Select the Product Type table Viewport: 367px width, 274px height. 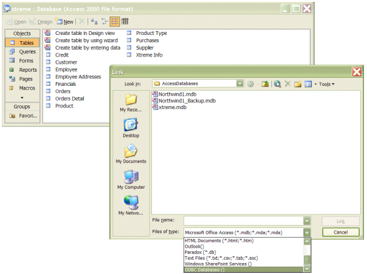click(147, 33)
